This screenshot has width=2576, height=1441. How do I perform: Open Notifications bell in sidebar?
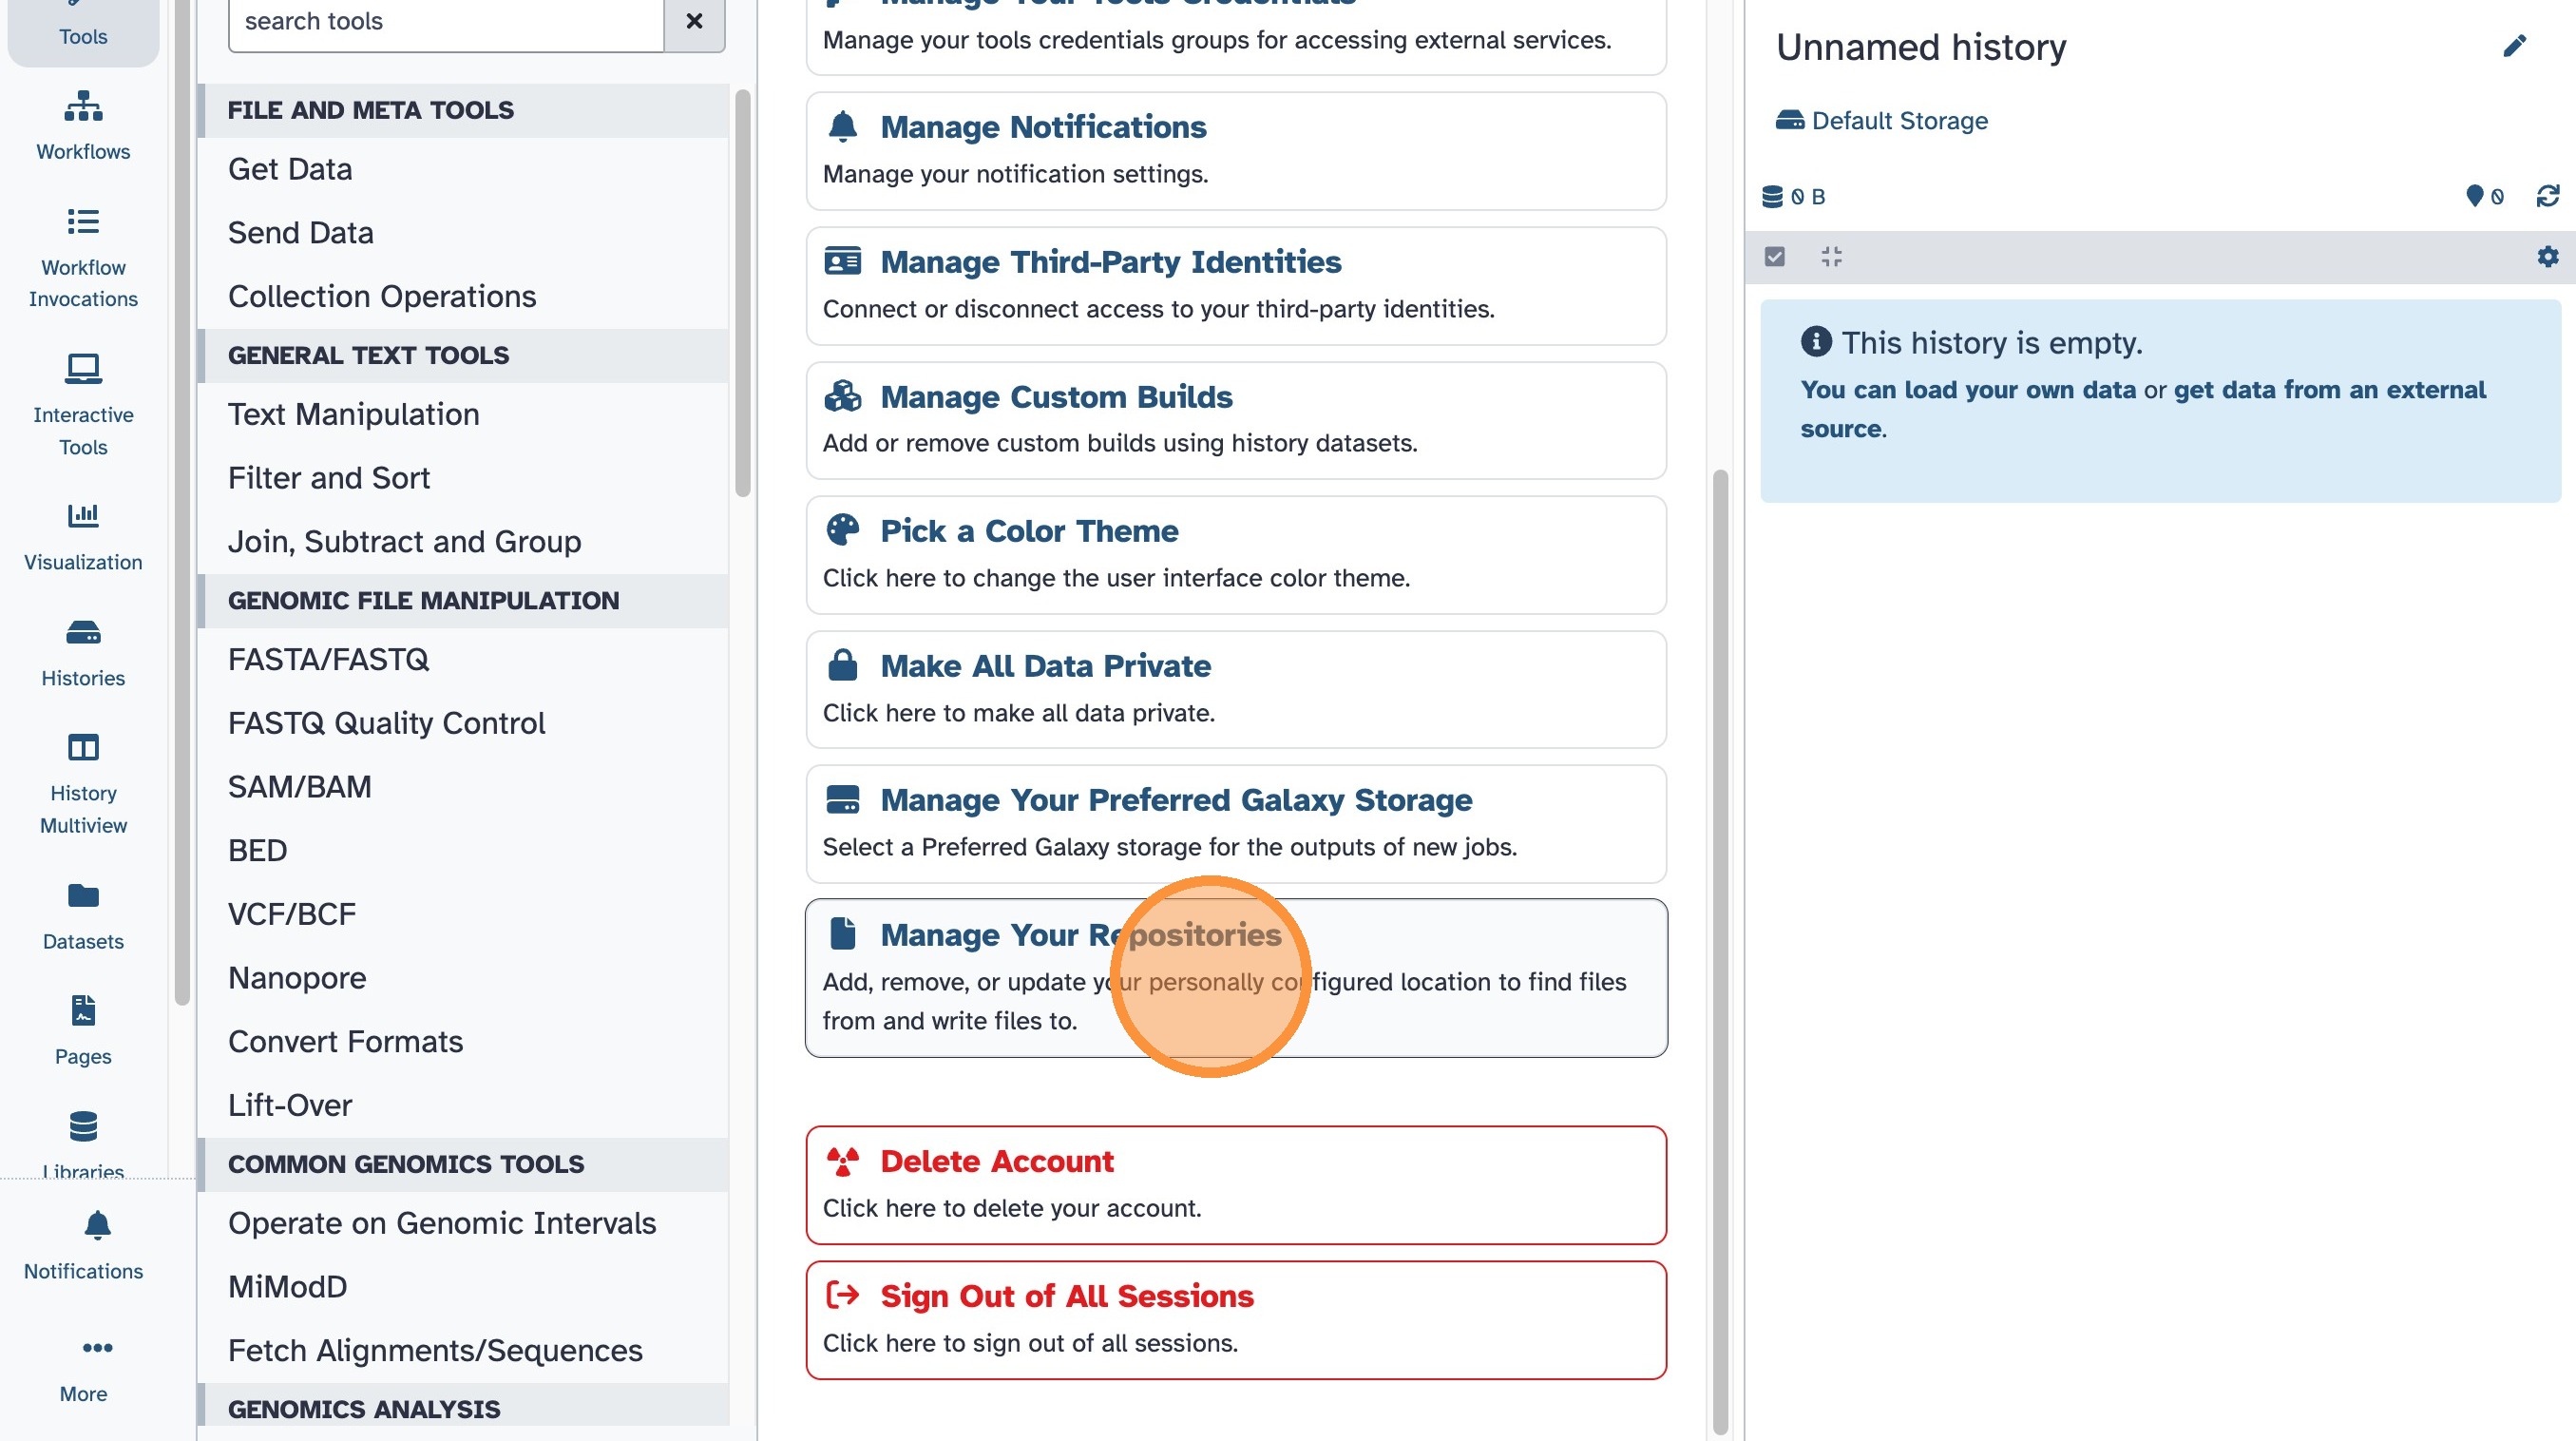click(96, 1225)
